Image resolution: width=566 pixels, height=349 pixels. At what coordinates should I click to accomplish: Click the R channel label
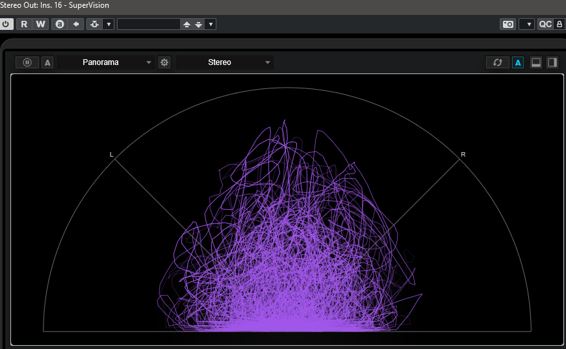click(463, 155)
